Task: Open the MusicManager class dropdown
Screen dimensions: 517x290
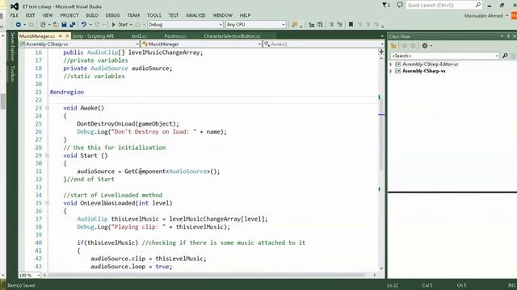Action: [x=201, y=44]
